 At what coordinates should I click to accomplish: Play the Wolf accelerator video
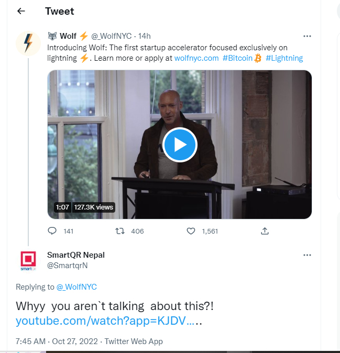pyautogui.click(x=180, y=145)
